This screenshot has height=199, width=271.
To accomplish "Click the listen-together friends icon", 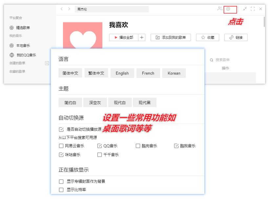I will click(x=219, y=10).
